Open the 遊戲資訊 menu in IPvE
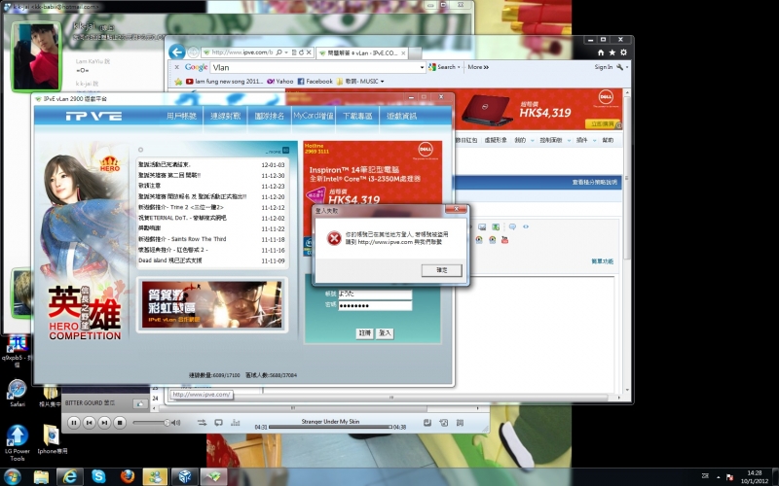This screenshot has height=486, width=779. (x=401, y=116)
